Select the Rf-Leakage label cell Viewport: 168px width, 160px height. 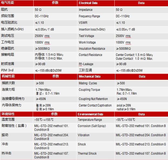pyautogui.click(x=86, y=64)
